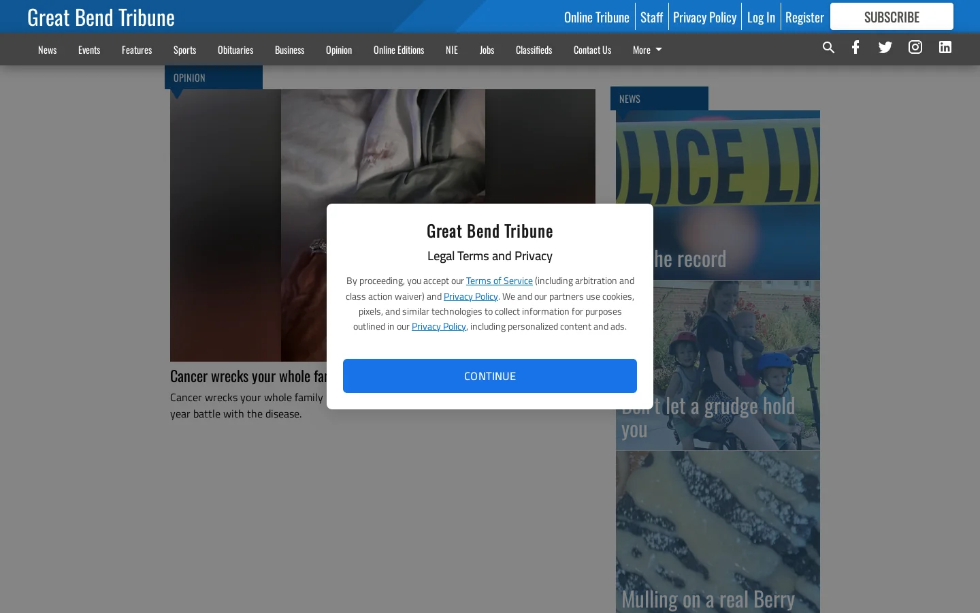This screenshot has height=613, width=980.
Task: Expand the More dropdown menu
Action: [647, 50]
